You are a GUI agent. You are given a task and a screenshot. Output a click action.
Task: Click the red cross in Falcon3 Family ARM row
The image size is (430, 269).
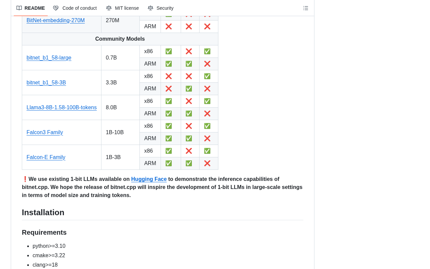click(207, 139)
